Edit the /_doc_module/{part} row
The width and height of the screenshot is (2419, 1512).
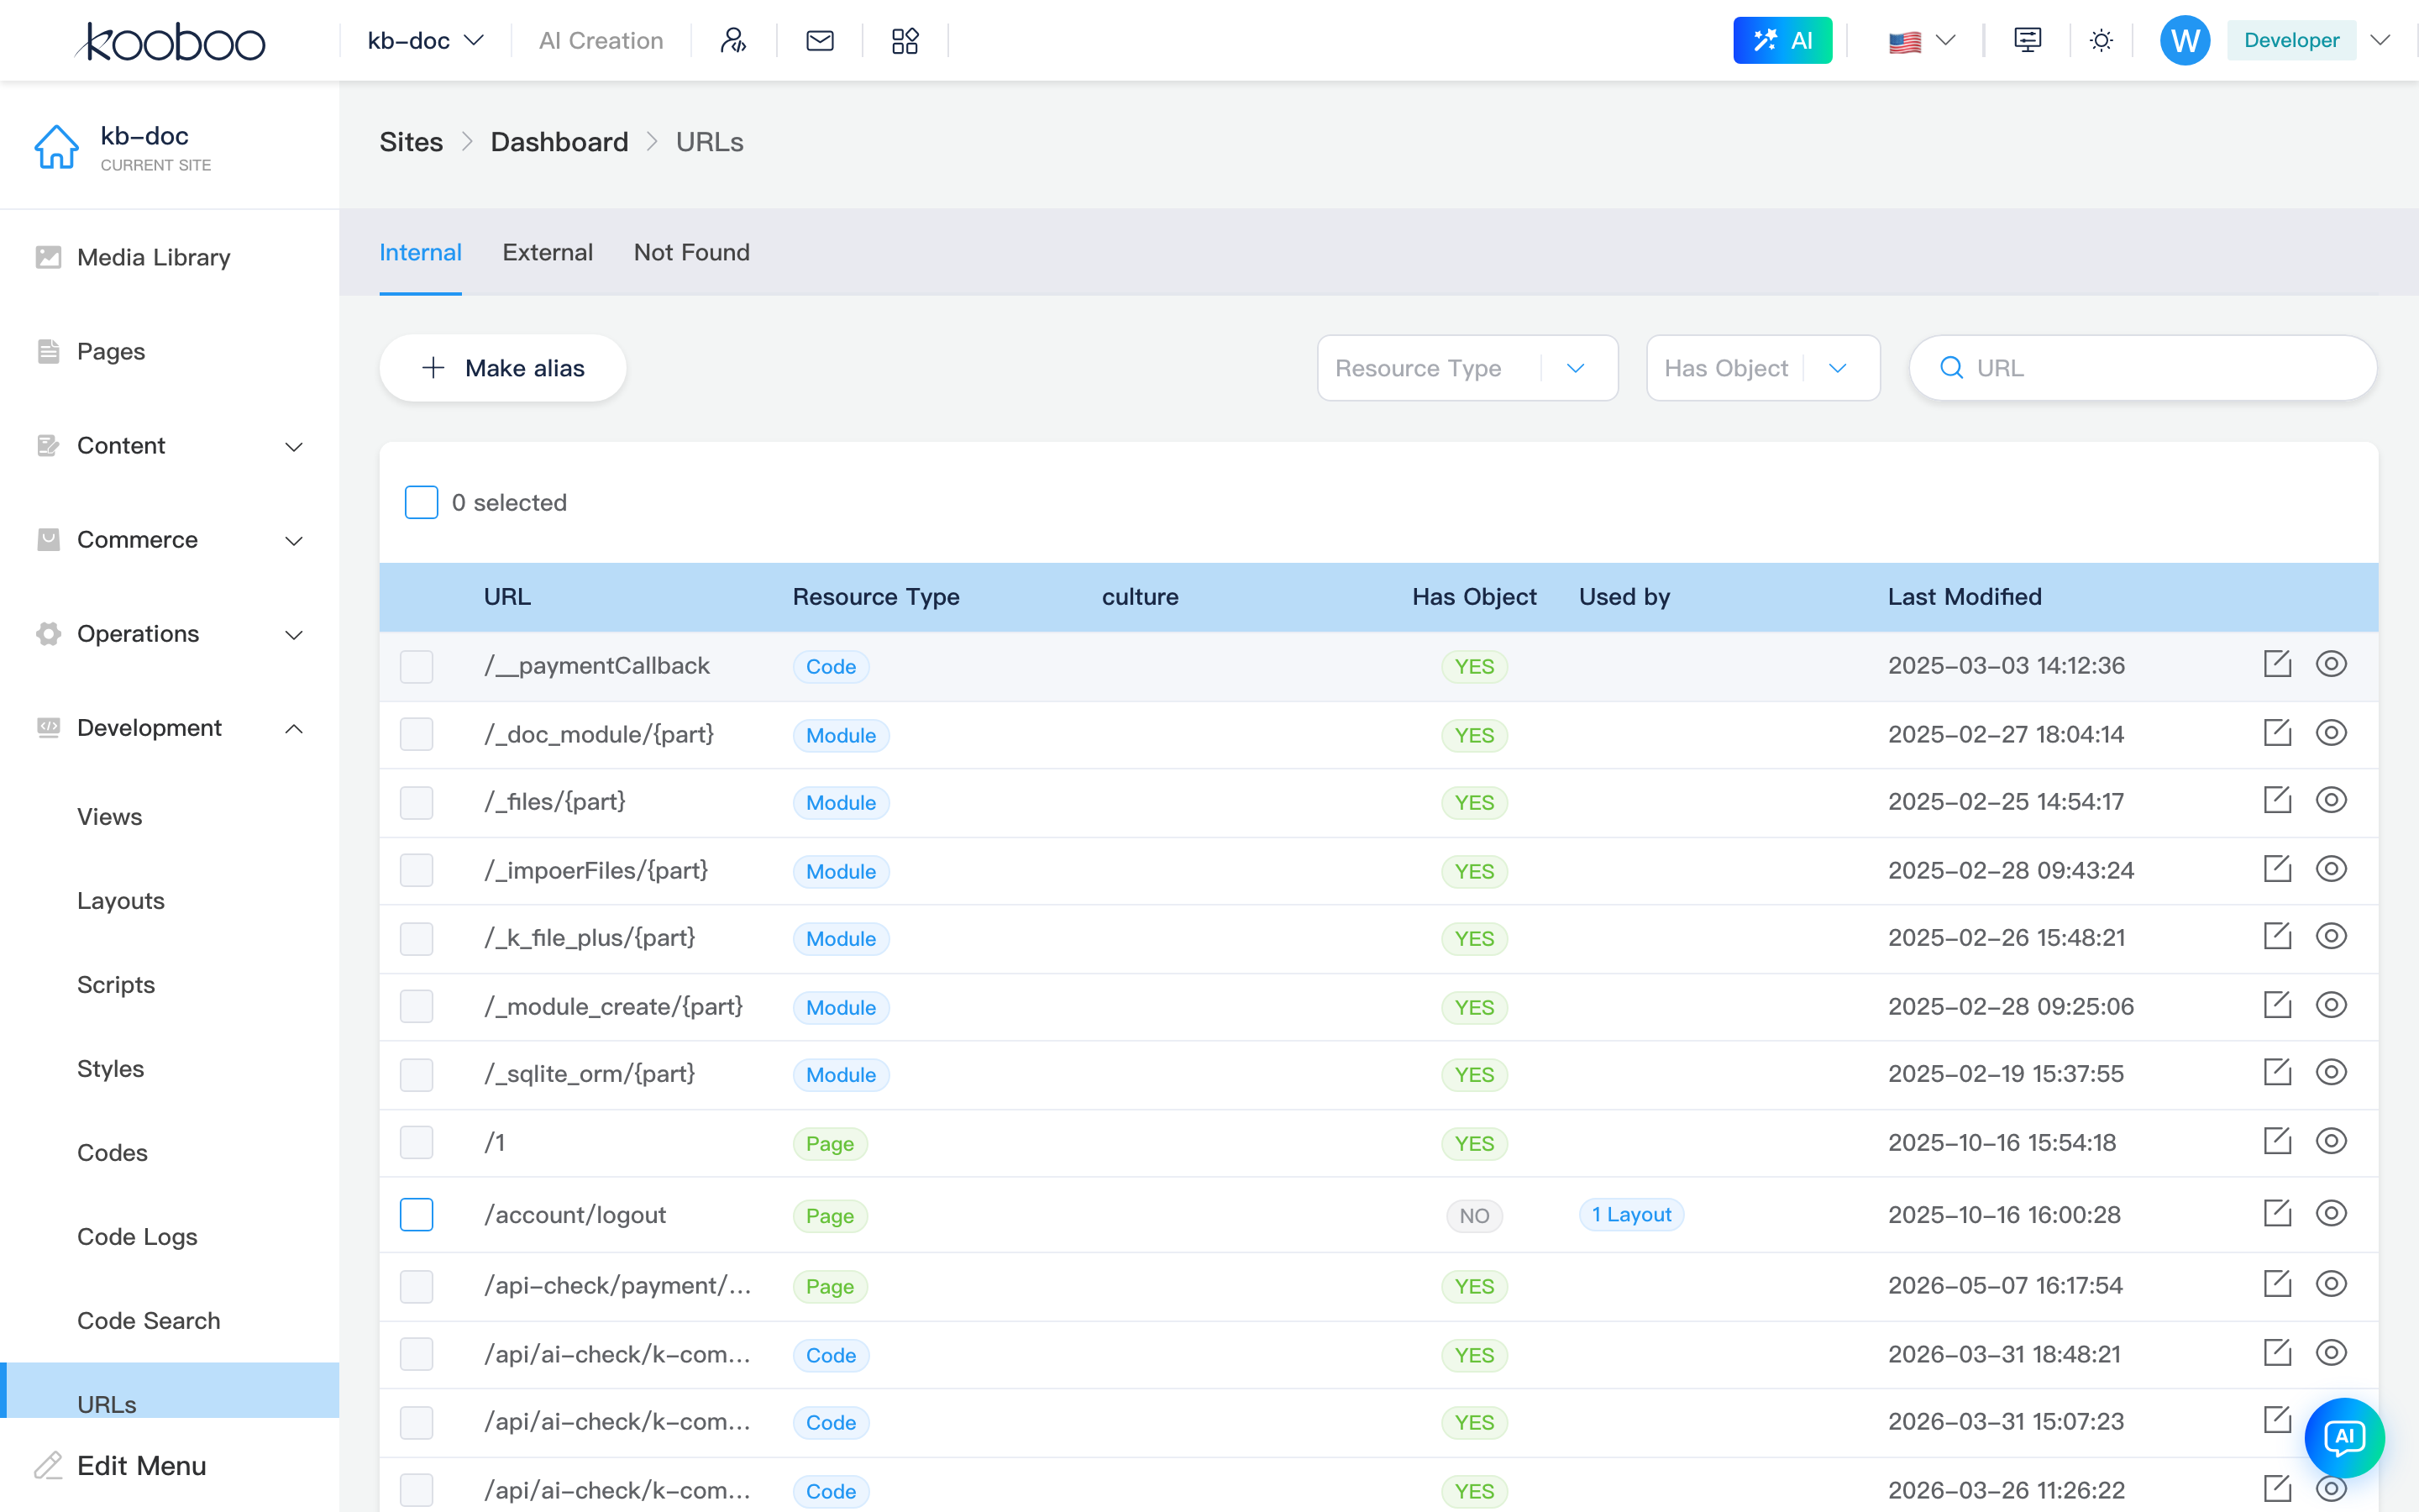pos(2276,733)
